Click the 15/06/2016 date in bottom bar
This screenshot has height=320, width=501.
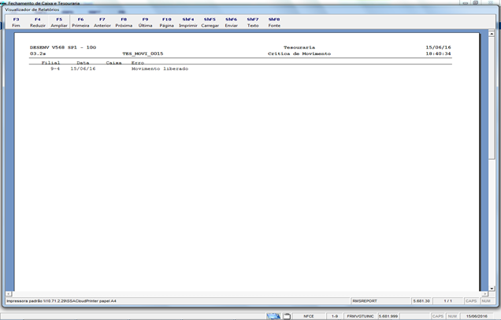click(x=477, y=316)
